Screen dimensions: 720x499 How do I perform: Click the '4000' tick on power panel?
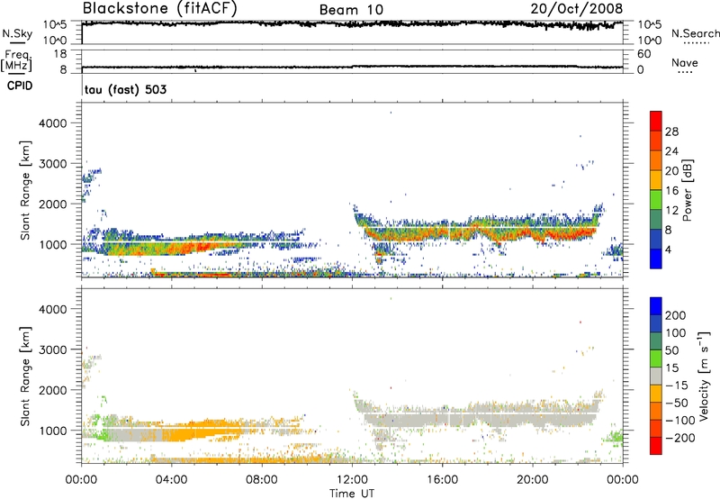click(x=53, y=123)
